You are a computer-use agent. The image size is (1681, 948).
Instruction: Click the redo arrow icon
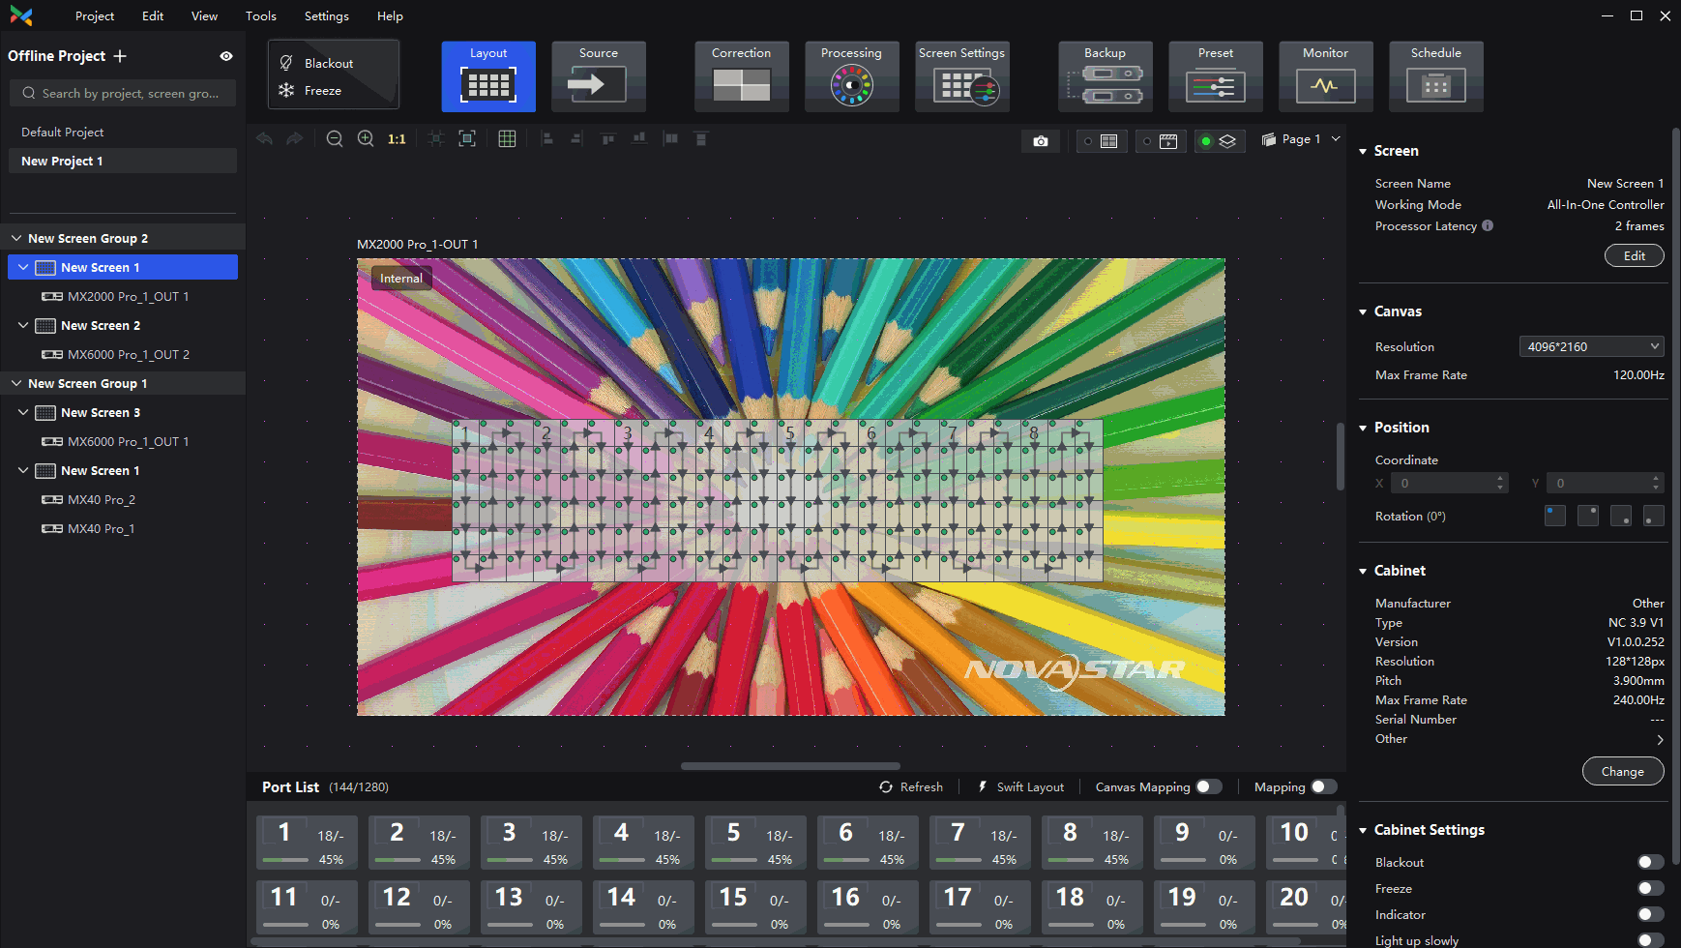295,139
